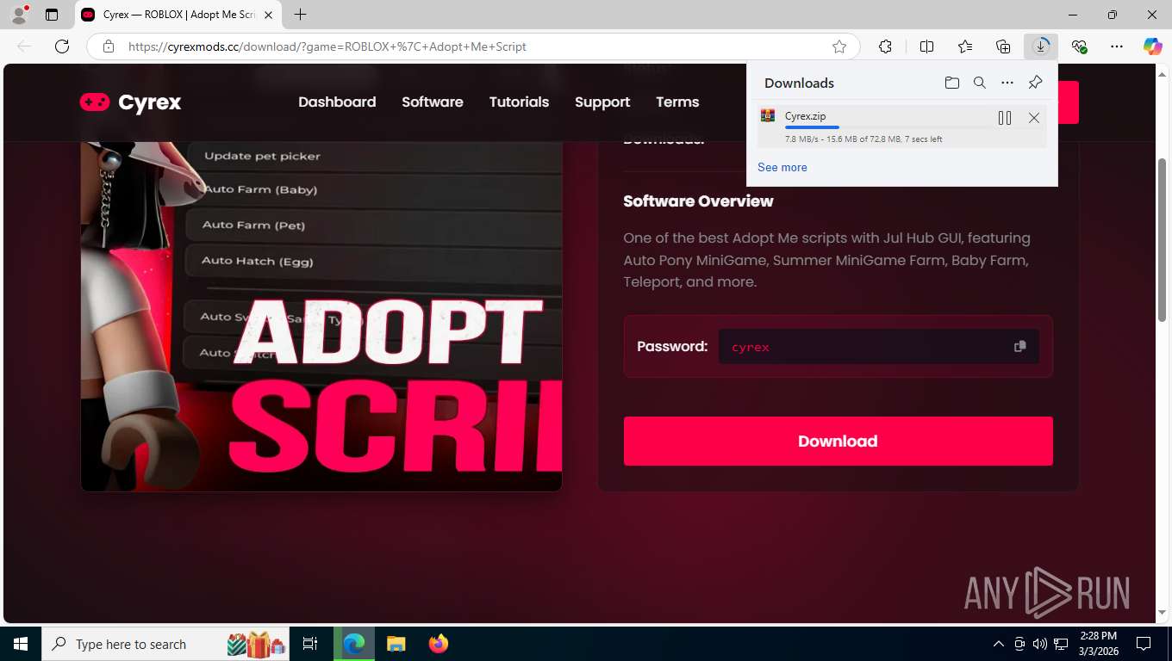1172x661 pixels.
Task: Open the tab actions menu icon
Action: tap(52, 15)
